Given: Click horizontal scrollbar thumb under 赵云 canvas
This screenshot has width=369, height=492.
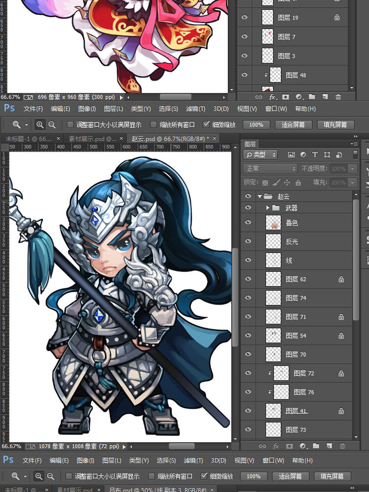Looking at the screenshot, I should pyautogui.click(x=182, y=446).
